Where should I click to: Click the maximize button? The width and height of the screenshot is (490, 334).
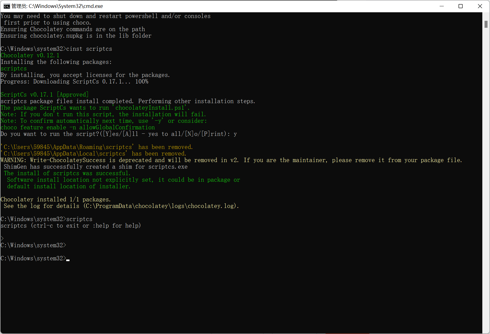click(461, 6)
